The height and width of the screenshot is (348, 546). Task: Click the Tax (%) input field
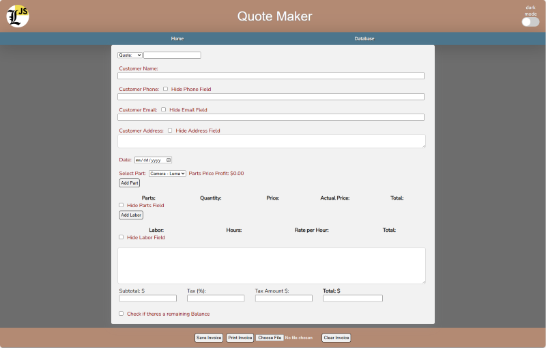point(216,298)
